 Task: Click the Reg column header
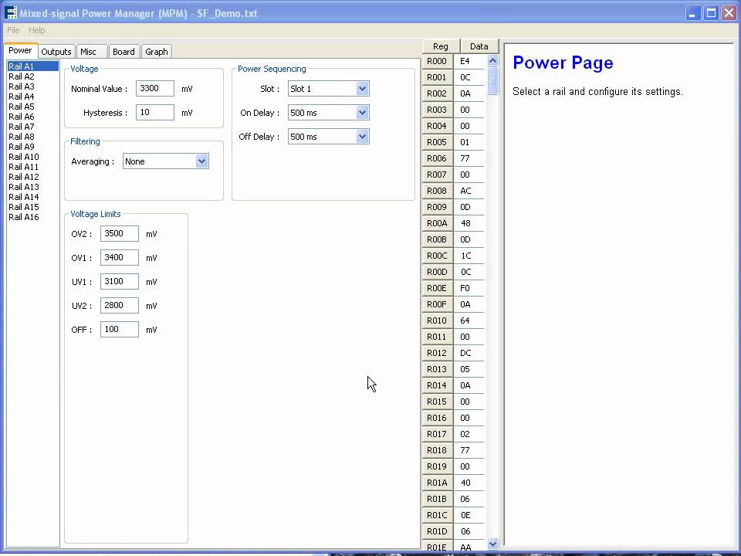coord(441,46)
